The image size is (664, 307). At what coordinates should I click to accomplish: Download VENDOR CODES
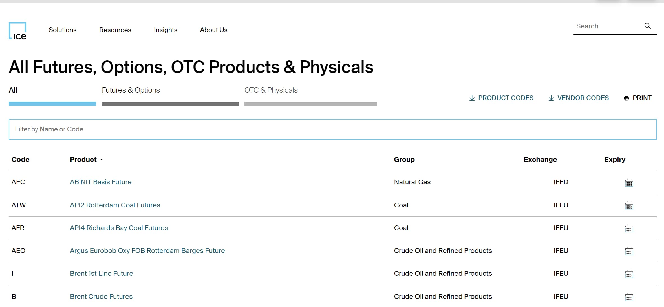tap(579, 98)
